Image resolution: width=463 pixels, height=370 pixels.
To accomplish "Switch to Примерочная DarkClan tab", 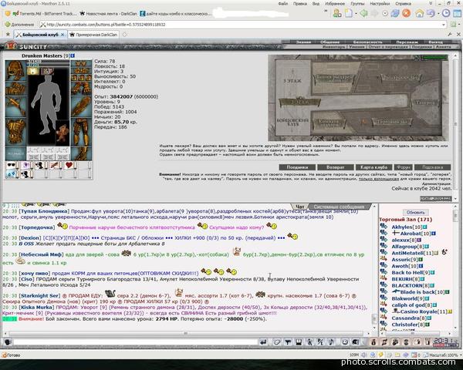I will [93, 35].
